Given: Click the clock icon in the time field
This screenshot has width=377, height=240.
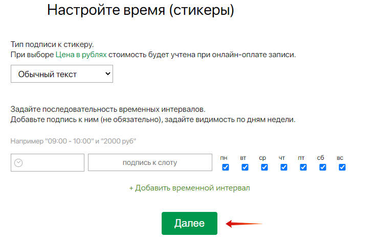Looking at the screenshot, I should pyautogui.click(x=18, y=163).
